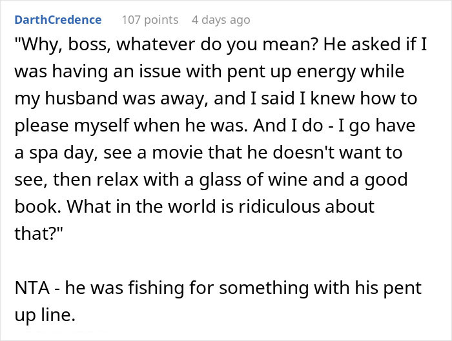Screen dimensions: 452x341
Task: Click the 107 points score
Action: pyautogui.click(x=150, y=20)
